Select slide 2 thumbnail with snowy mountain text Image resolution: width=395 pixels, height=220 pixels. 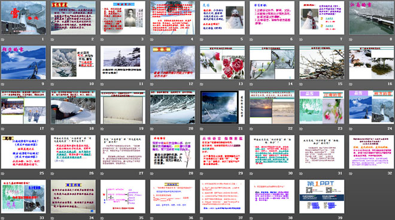[x=73, y=17]
